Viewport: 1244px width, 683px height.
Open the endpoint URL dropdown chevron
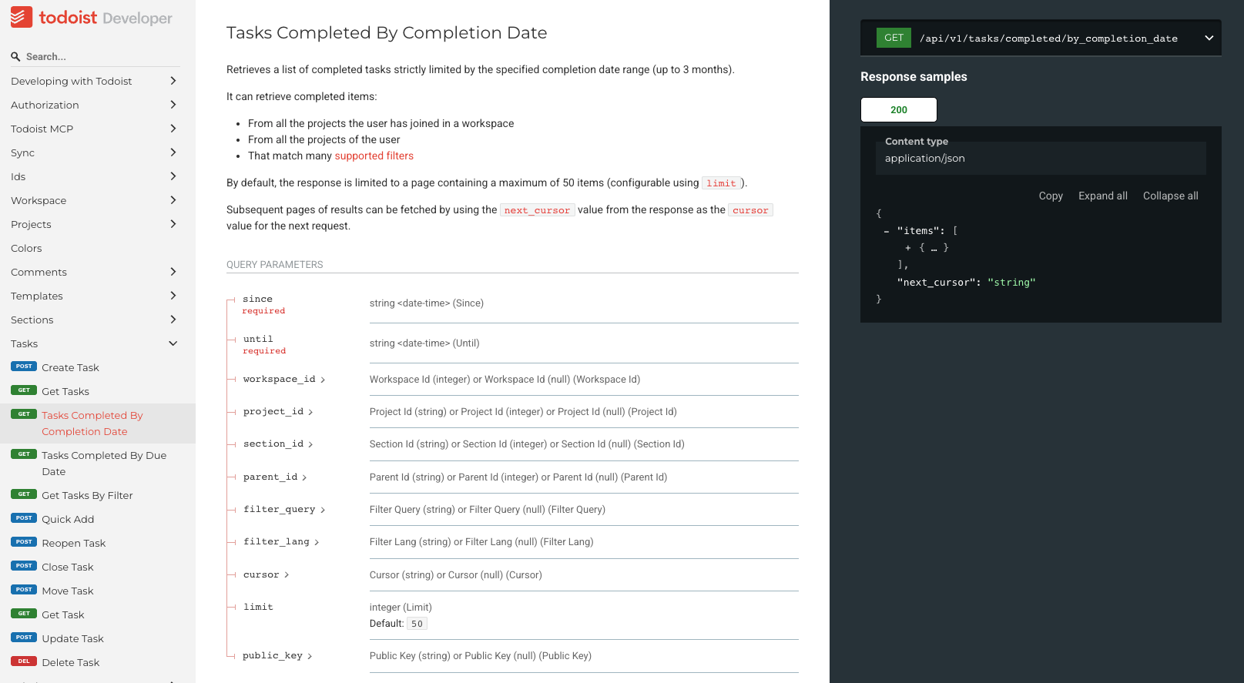pos(1209,38)
